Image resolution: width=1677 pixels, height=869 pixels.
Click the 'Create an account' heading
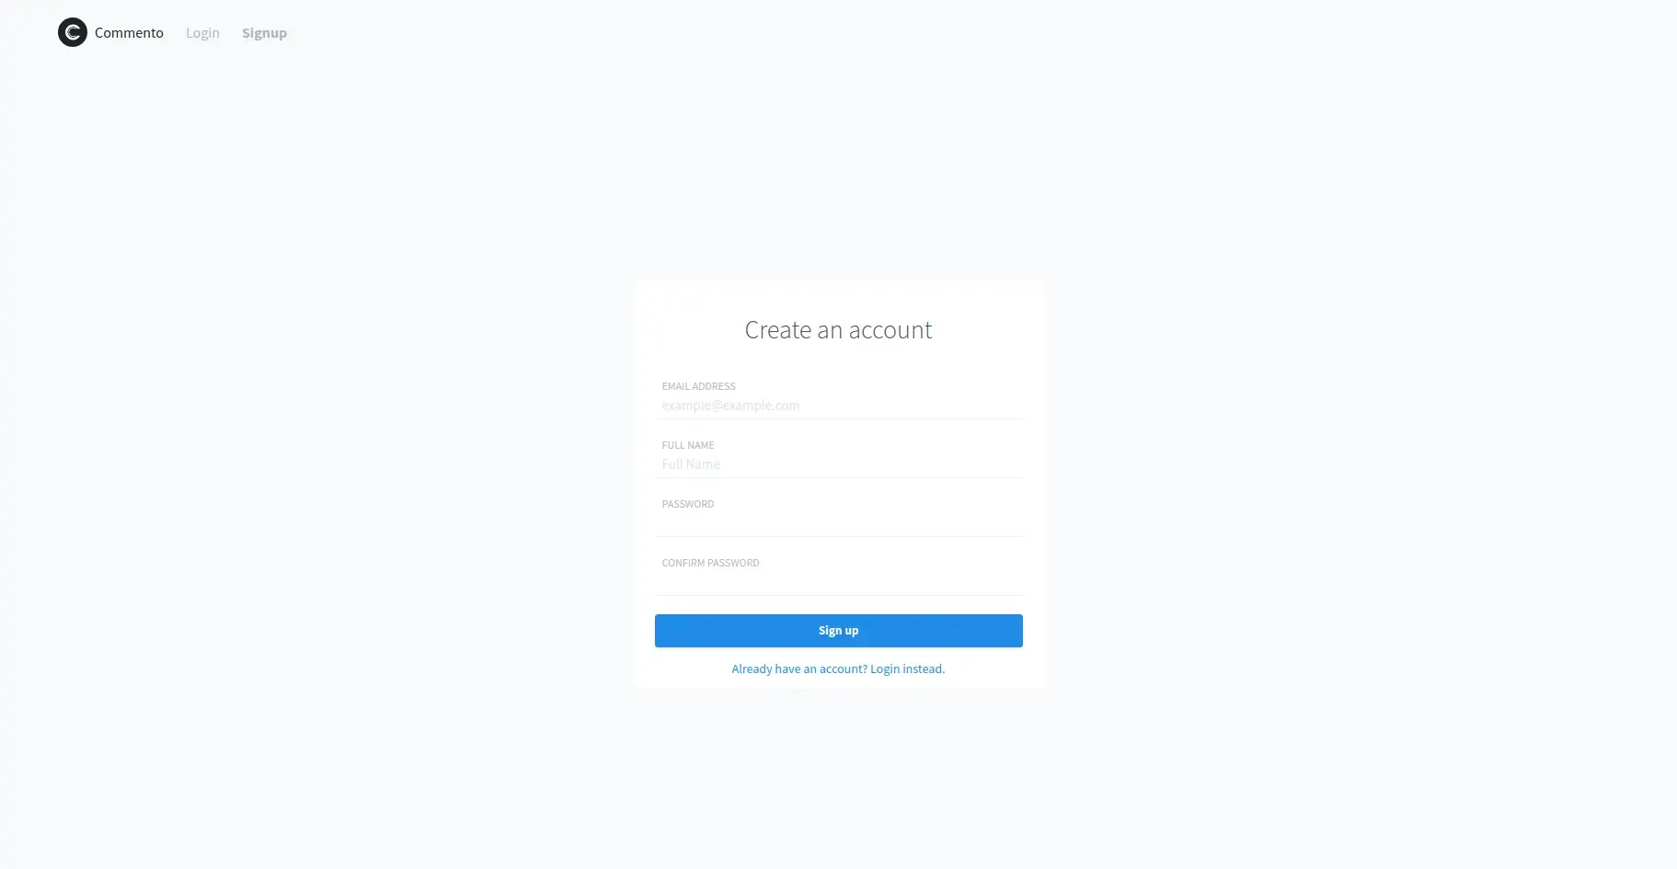coord(838,330)
